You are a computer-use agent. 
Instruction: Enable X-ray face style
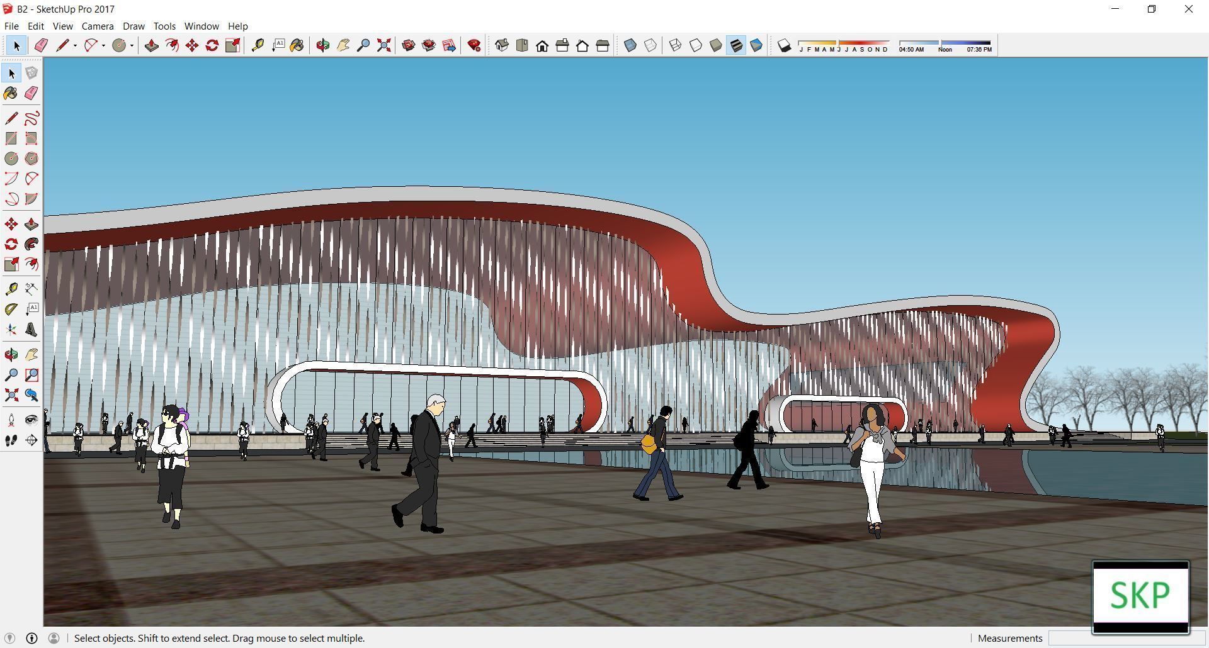pyautogui.click(x=630, y=45)
